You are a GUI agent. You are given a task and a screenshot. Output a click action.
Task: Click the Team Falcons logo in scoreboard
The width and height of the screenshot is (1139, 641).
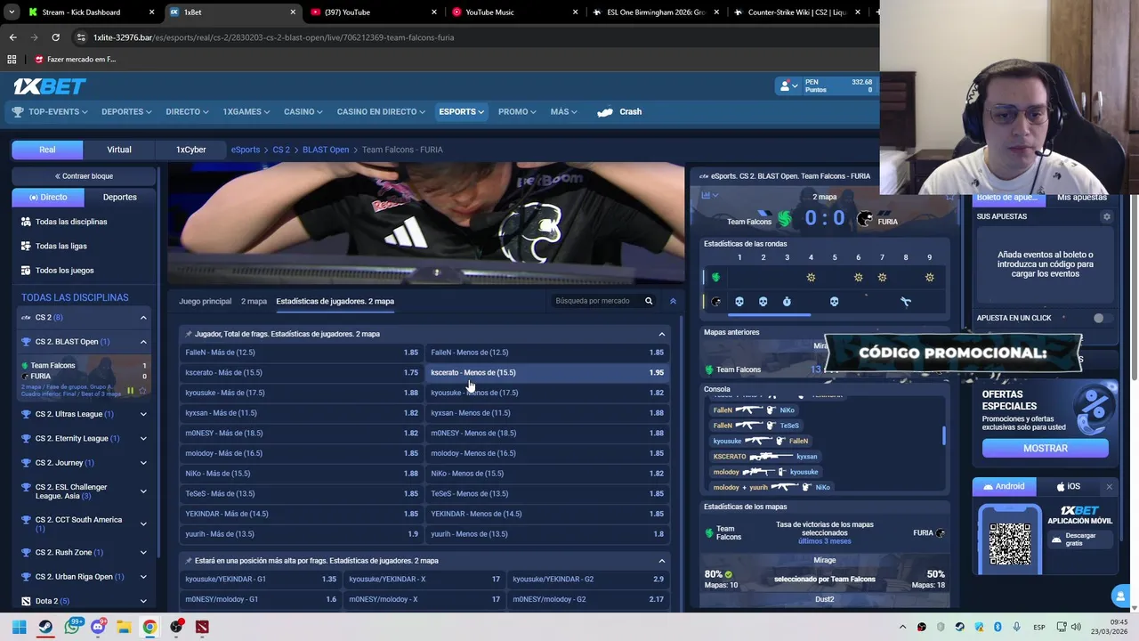tap(784, 219)
